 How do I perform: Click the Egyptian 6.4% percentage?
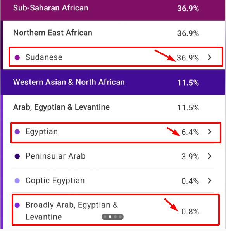[x=190, y=132]
